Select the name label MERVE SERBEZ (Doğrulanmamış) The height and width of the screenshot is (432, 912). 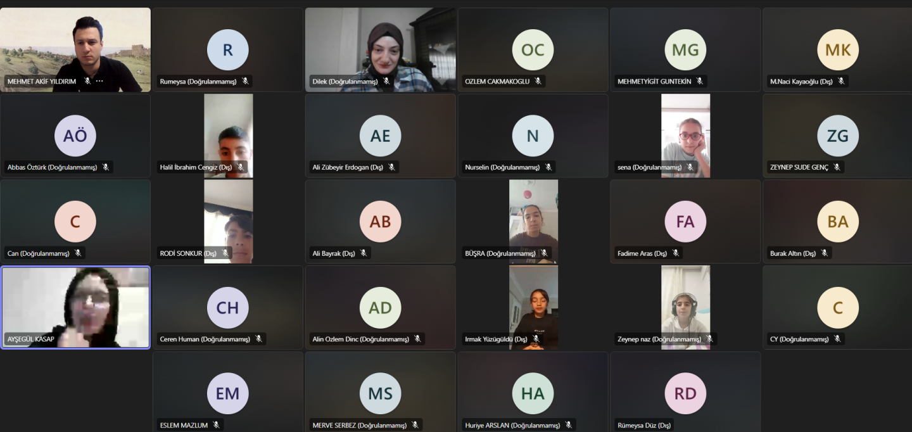click(360, 426)
